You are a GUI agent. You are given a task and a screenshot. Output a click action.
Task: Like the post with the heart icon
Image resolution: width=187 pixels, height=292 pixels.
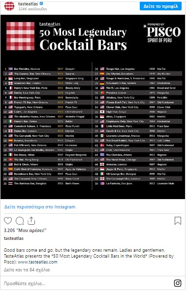pyautogui.click(x=8, y=221)
